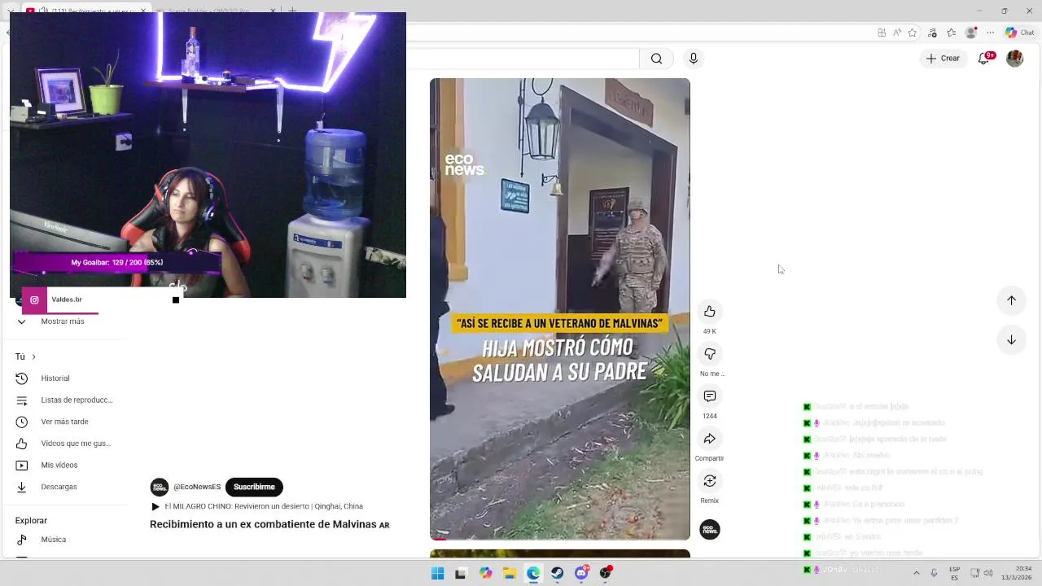1042x586 pixels.
Task: Click the 'Crear' button
Action: [943, 59]
